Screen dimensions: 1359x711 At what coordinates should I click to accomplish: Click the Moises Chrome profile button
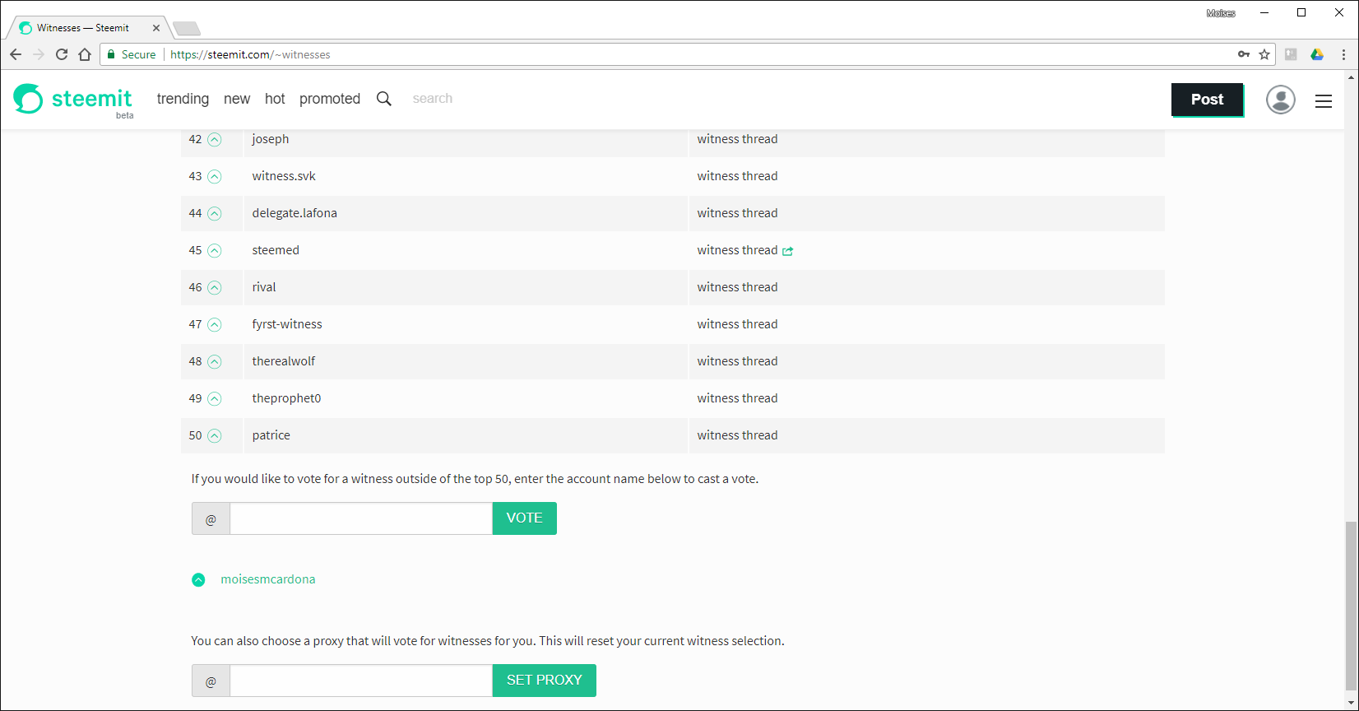click(1221, 13)
